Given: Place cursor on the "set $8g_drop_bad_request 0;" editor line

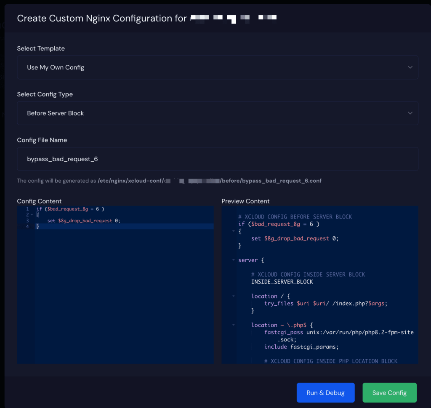Looking at the screenshot, I should (84, 221).
